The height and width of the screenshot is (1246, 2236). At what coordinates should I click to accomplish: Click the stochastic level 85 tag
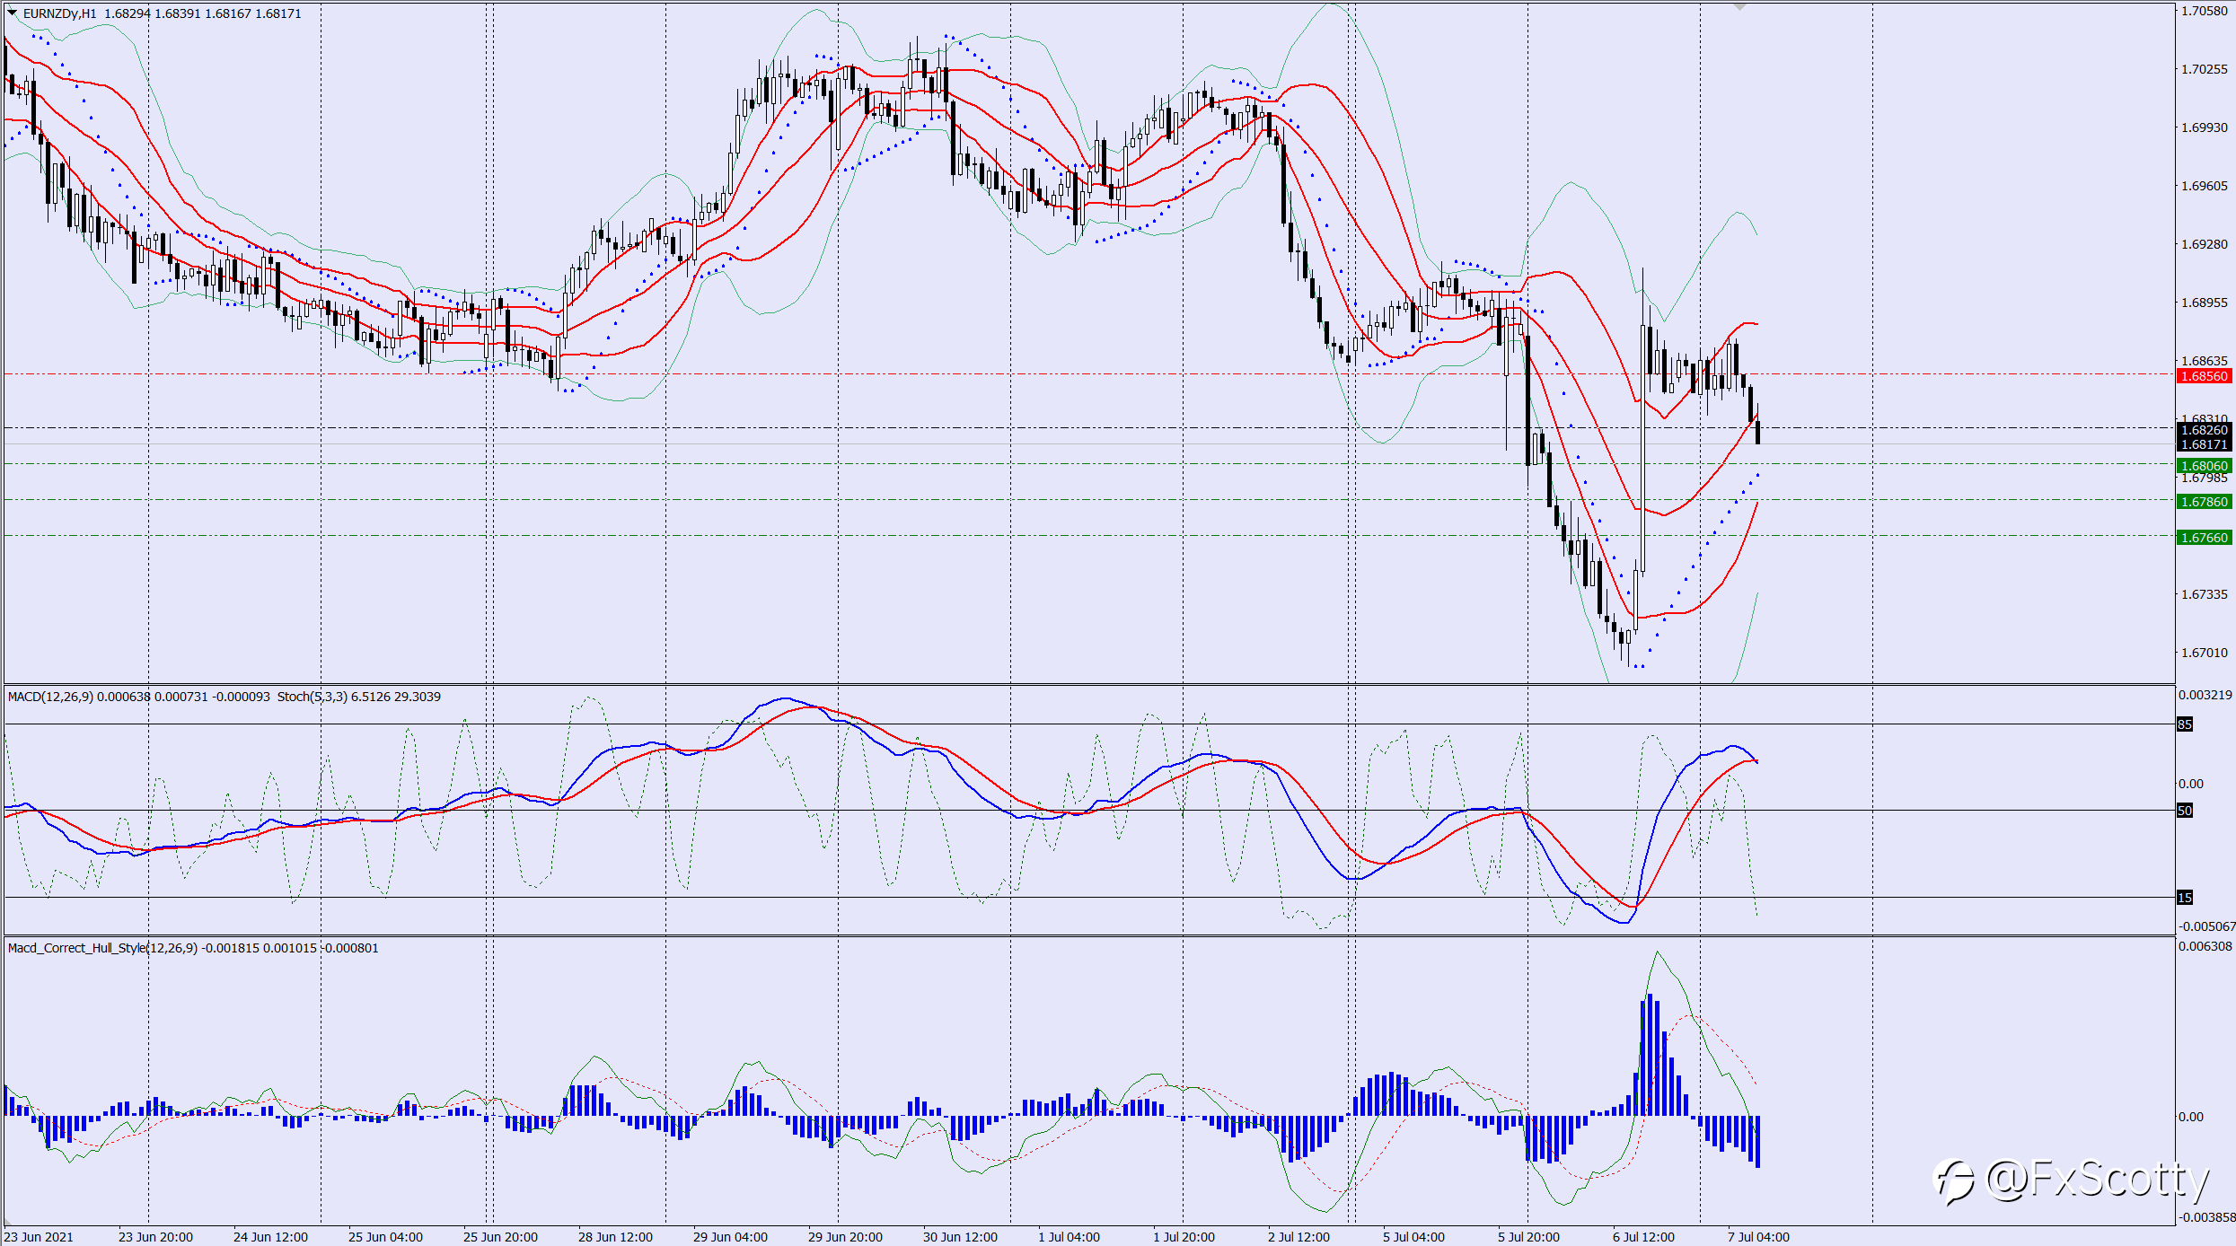click(2185, 724)
